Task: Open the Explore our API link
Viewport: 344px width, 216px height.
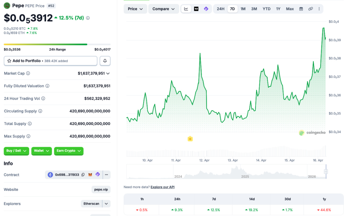Action: pos(162,187)
